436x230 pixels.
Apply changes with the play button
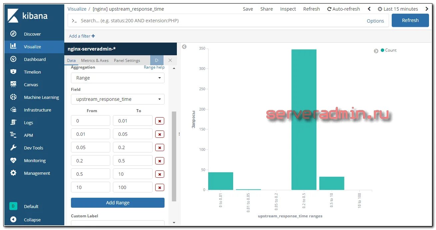point(157,60)
